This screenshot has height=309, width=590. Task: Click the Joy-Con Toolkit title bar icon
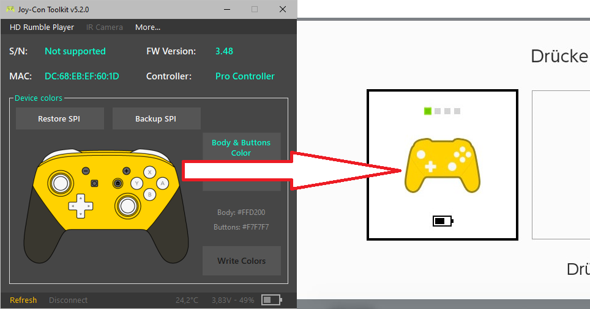(10, 9)
